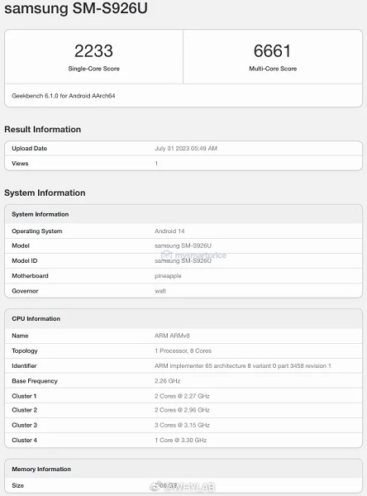Screen dimensions: 367x496
Task: Click the CPU Information table header
Action: (183, 318)
